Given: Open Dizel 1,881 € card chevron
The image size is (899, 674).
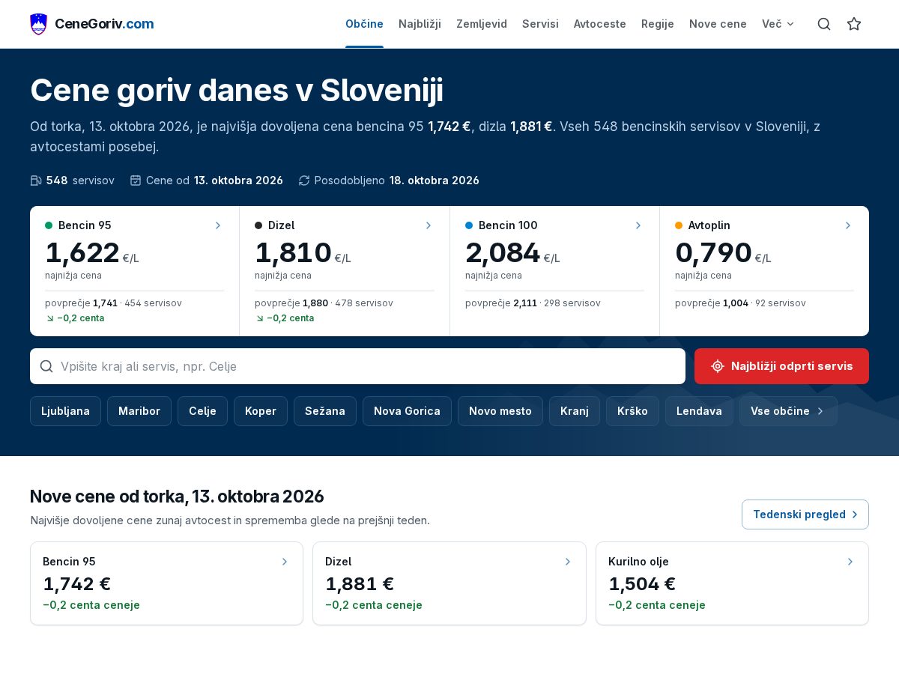Looking at the screenshot, I should (x=568, y=562).
